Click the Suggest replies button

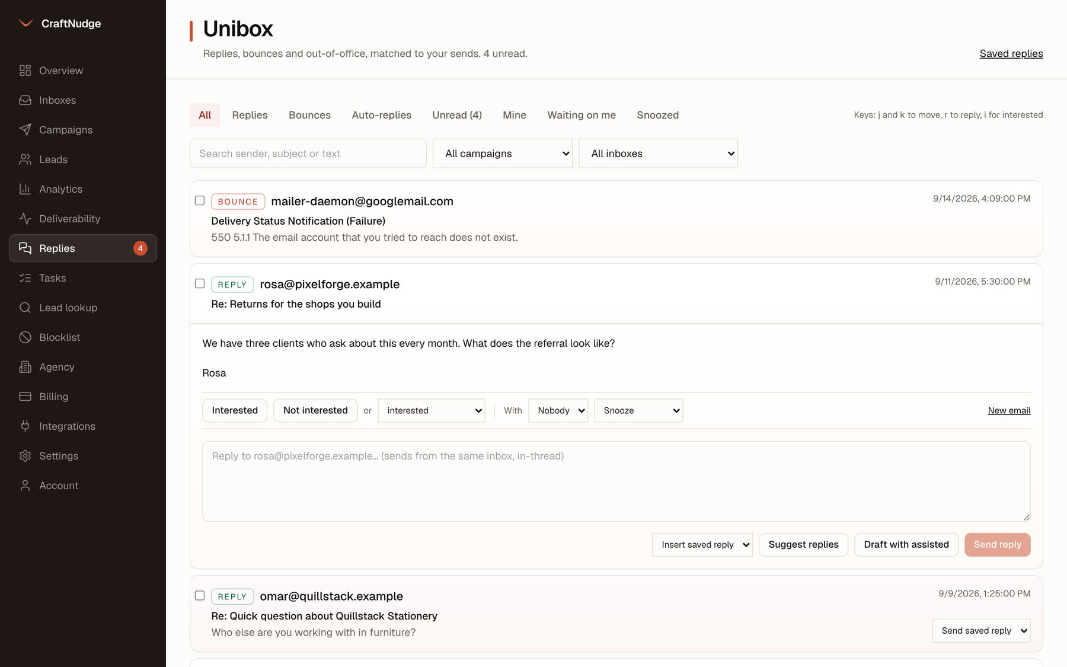tap(803, 545)
